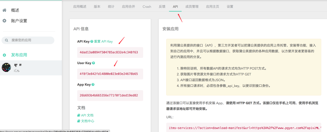Image resolution: width=327 pixels, height=132 pixels.
Task: Click the help icon next to App Key
Action: pyautogui.click(x=93, y=85)
